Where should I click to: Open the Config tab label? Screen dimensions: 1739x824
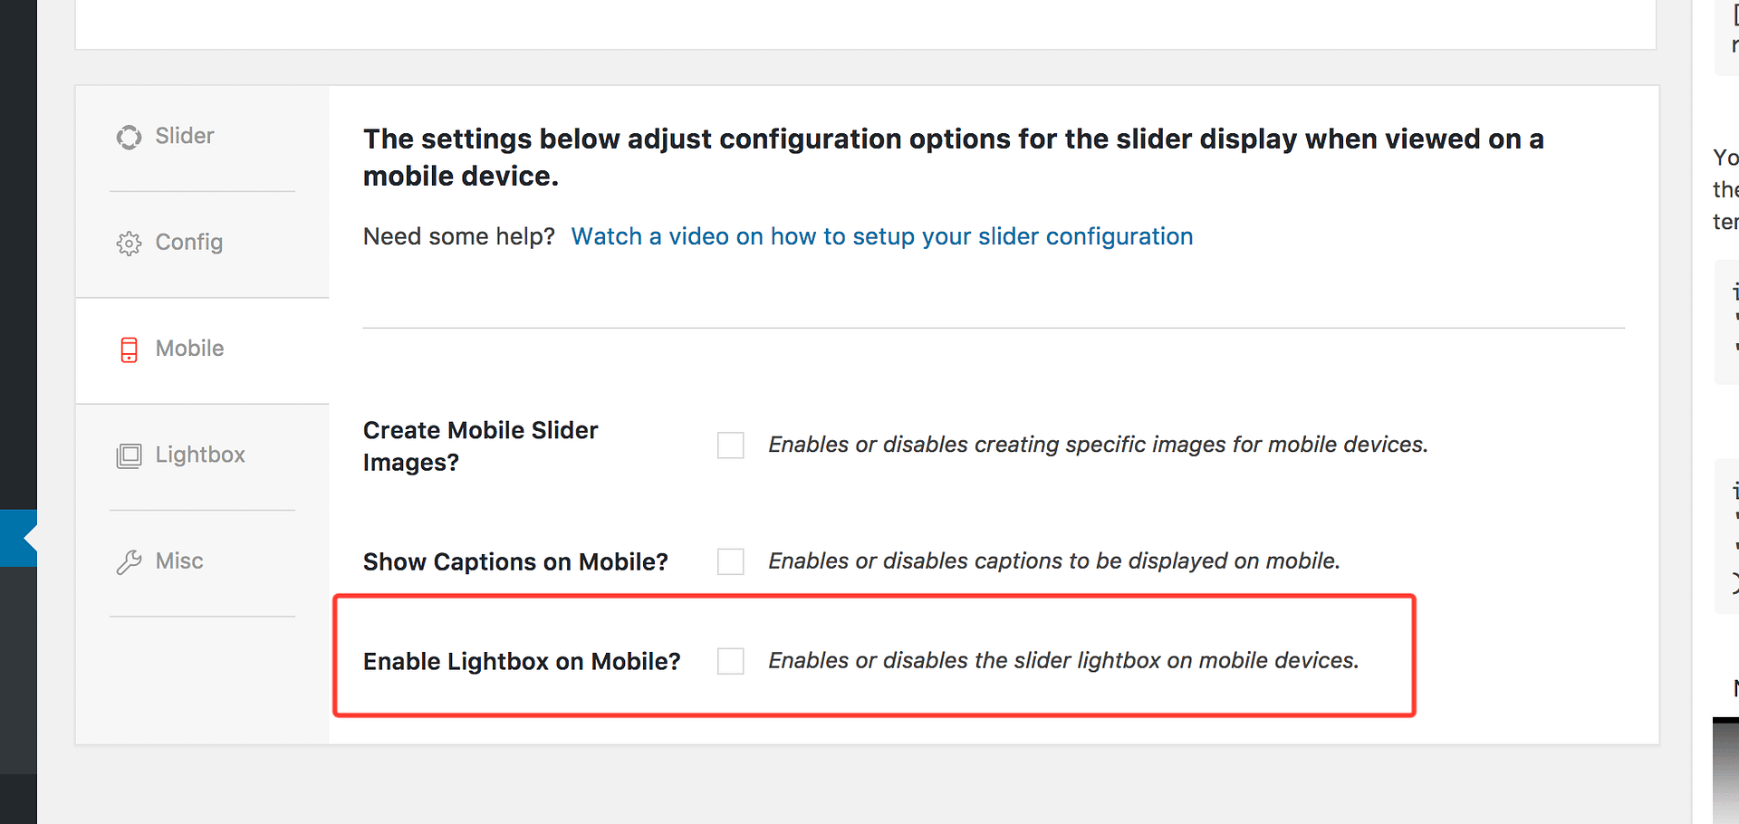(188, 243)
